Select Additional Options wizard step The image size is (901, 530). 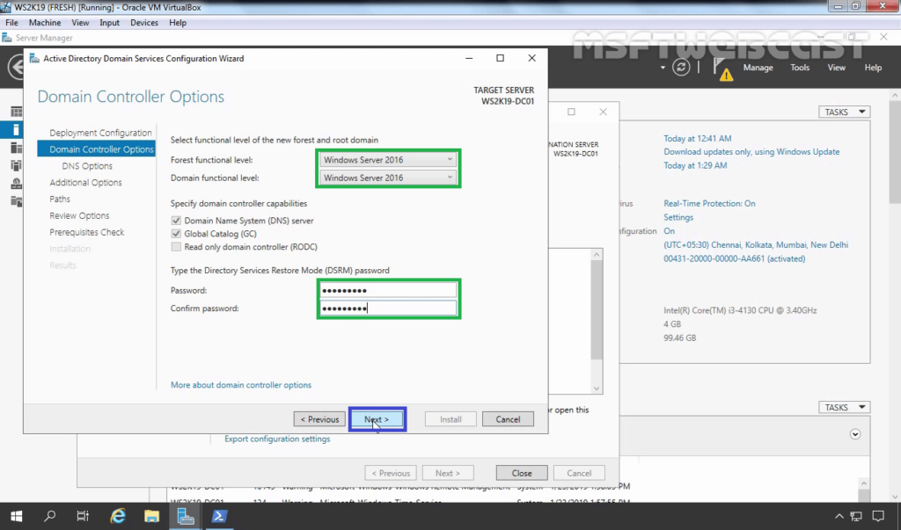point(85,183)
